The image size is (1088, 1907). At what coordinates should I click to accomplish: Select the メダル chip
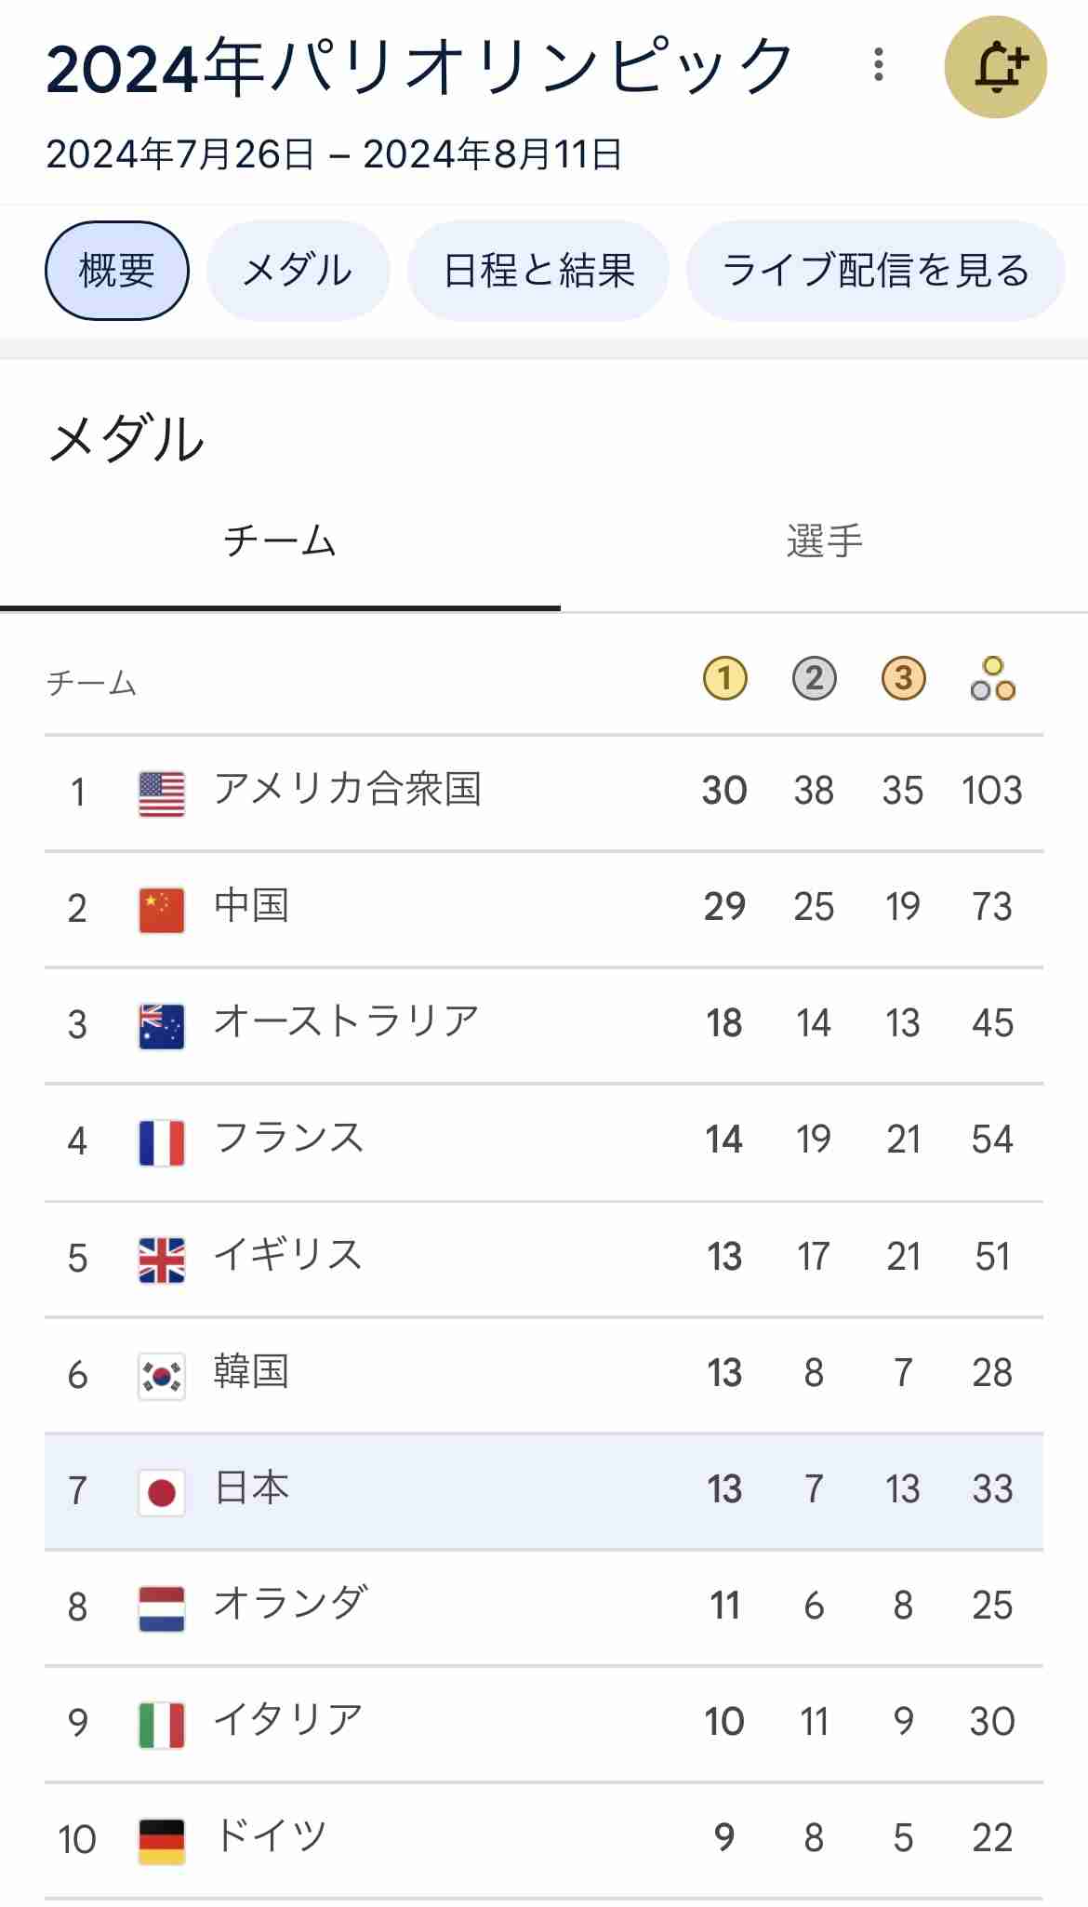(x=298, y=271)
